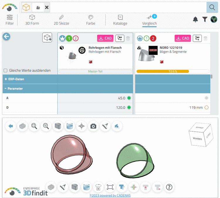Screen dimensions: 220x198
Task: Click the blue T overlay icon
Action: tap(122, 187)
